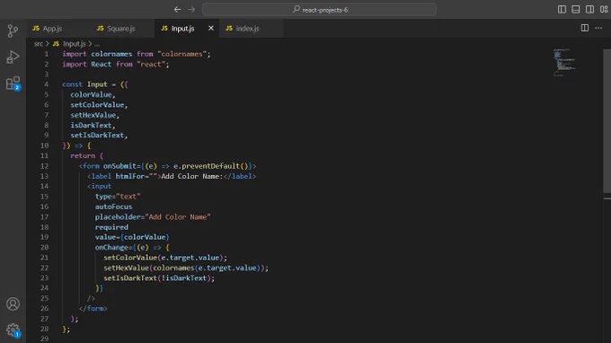Click the react-projects-6 search box
This screenshot has width=611, height=343.
(319, 9)
